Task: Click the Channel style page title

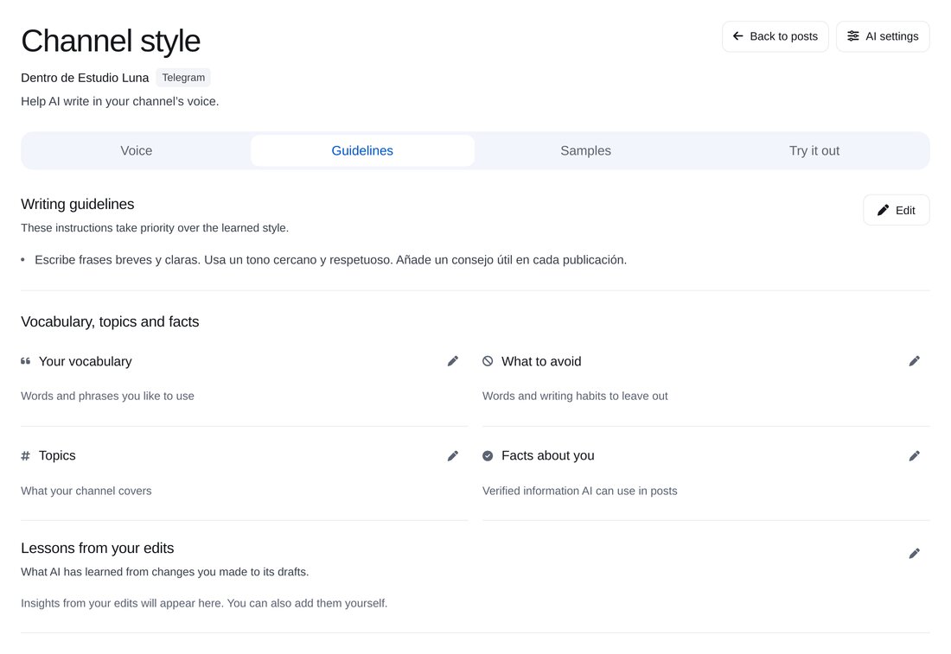Action: [111, 41]
